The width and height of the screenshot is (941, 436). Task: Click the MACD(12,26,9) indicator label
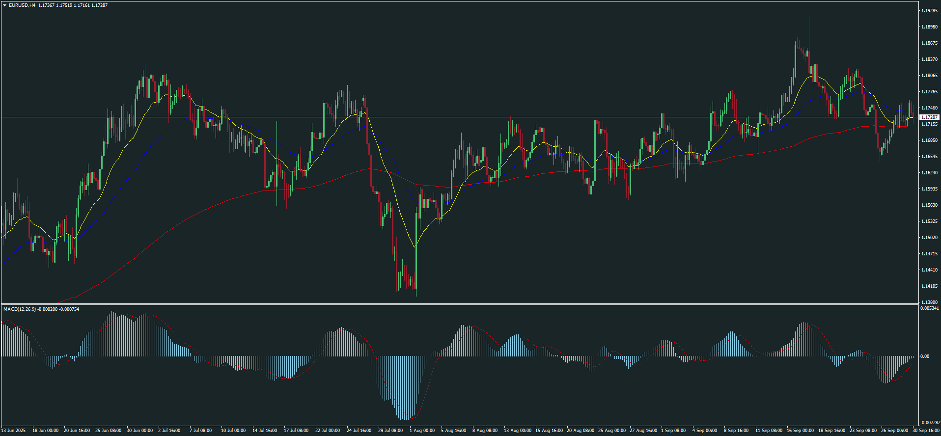click(20, 309)
